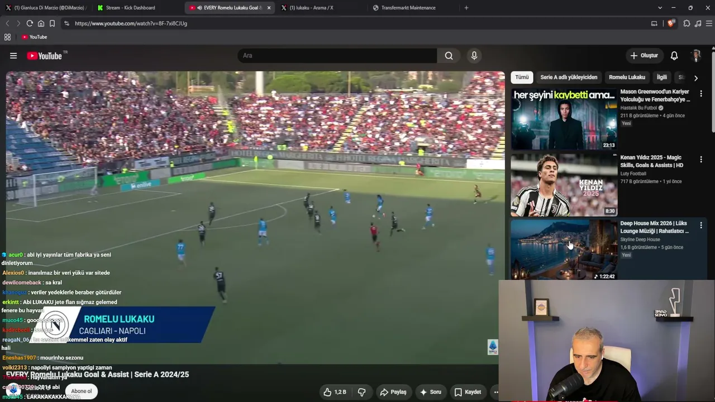Image resolution: width=715 pixels, height=402 pixels.
Task: Open the Brave Shields icon
Action: pyautogui.click(x=671, y=23)
